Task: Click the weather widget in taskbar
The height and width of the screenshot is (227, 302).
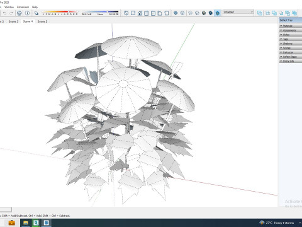Action: (x=276, y=223)
